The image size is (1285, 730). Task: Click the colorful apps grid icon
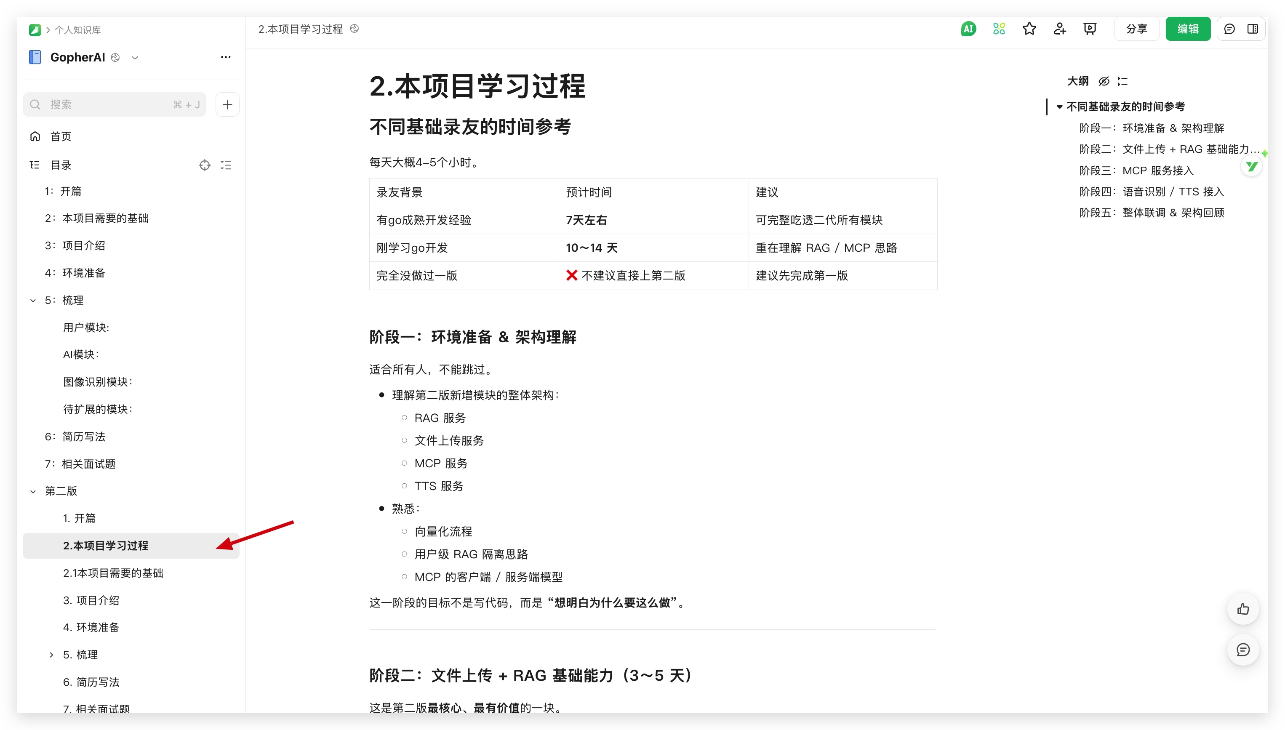(x=999, y=29)
